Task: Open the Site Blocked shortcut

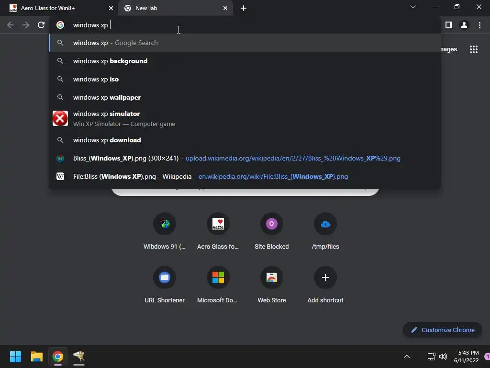Action: pos(272,231)
